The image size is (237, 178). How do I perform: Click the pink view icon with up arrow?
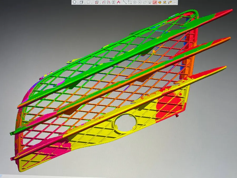pos(118,2)
